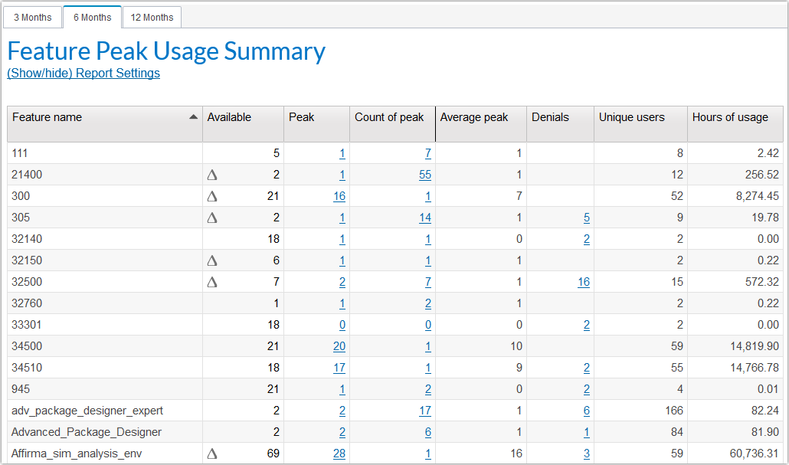Select the 12 Months tab
Image resolution: width=789 pixels, height=465 pixels.
(152, 17)
